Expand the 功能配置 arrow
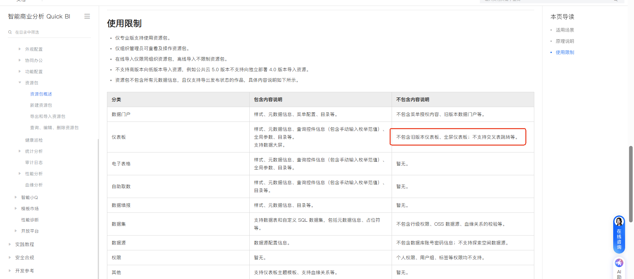The image size is (634, 279). click(x=20, y=71)
